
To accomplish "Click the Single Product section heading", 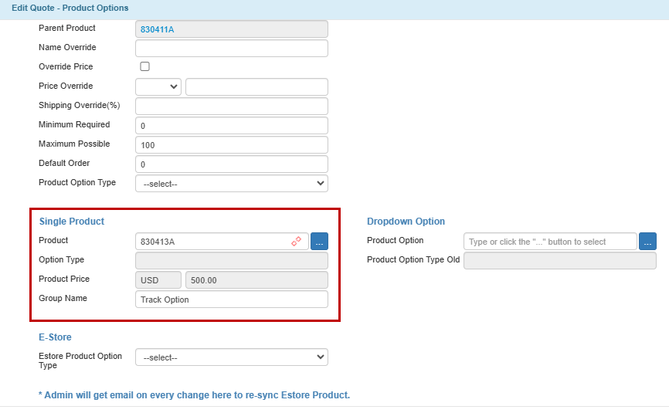I will coord(72,222).
